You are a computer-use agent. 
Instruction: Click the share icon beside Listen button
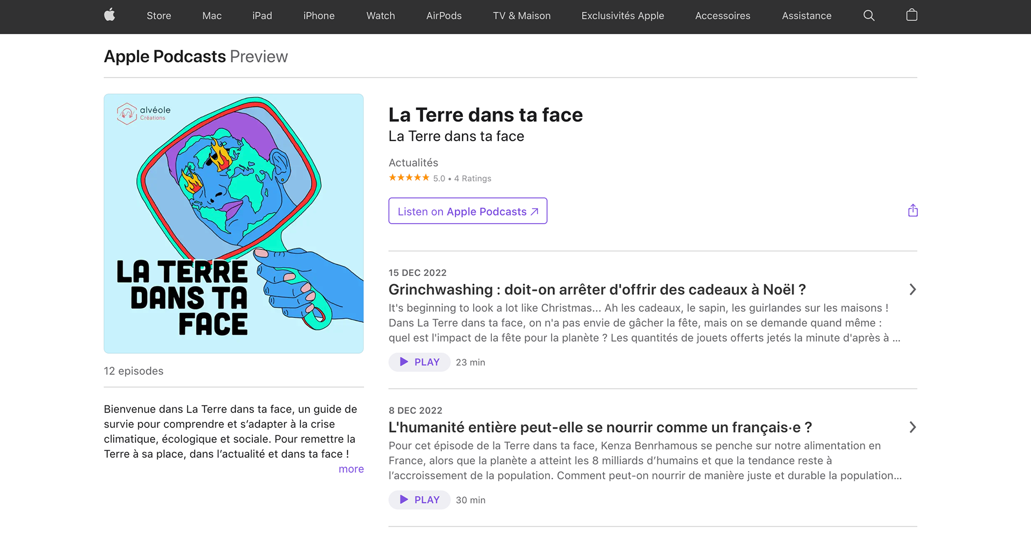coord(913,210)
